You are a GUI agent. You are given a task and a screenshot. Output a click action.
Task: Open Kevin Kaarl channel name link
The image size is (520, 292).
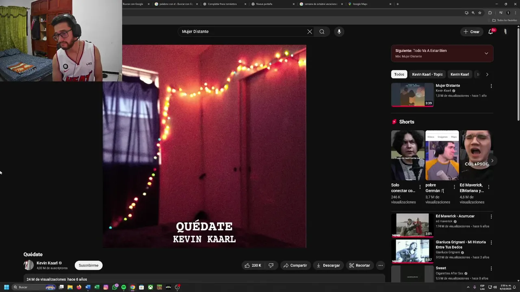point(47,263)
